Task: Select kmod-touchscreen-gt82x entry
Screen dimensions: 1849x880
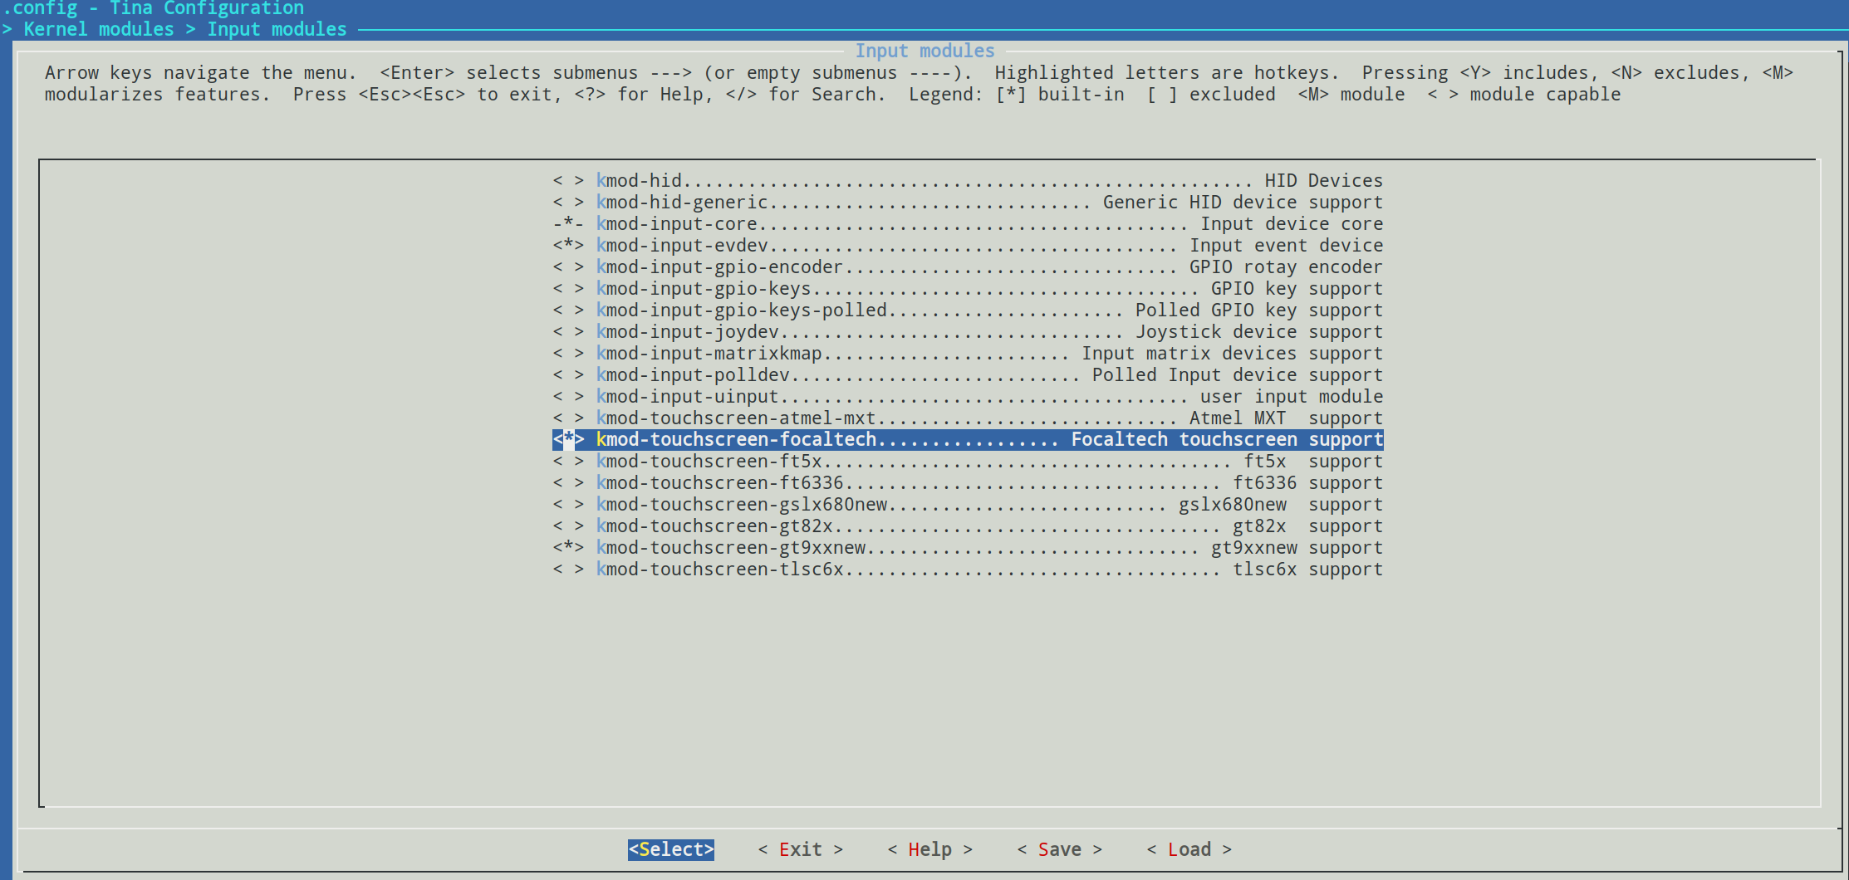Action: tap(969, 526)
